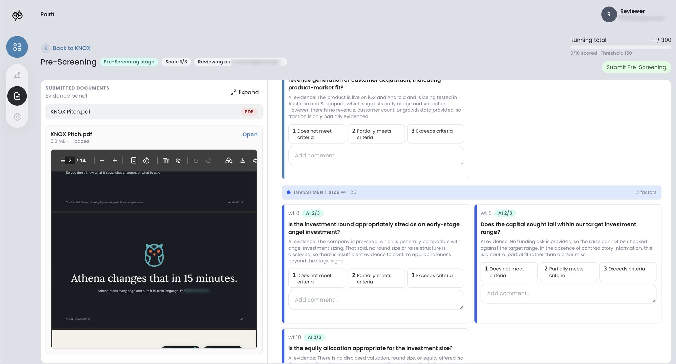Edit the PDF page number field
676x364 pixels.
70,161
